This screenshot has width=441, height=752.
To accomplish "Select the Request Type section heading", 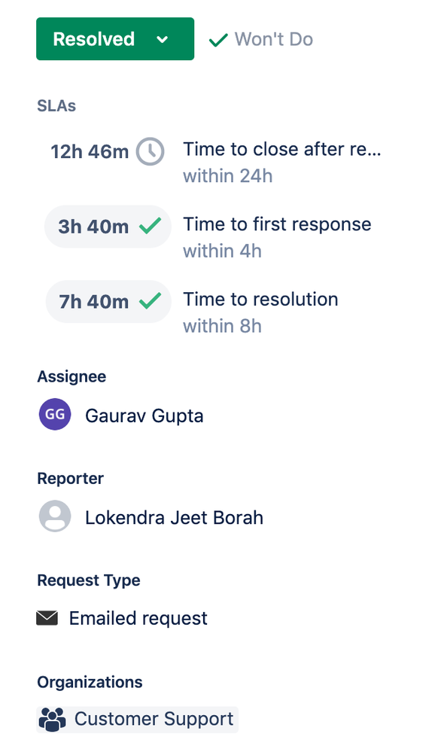I will (89, 580).
